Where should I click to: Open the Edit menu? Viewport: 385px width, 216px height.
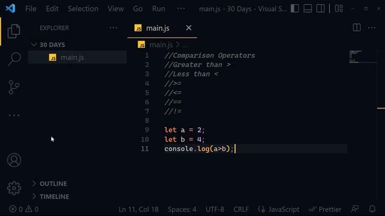click(x=52, y=9)
